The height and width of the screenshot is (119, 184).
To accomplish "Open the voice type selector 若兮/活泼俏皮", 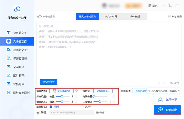I will 62,91.
